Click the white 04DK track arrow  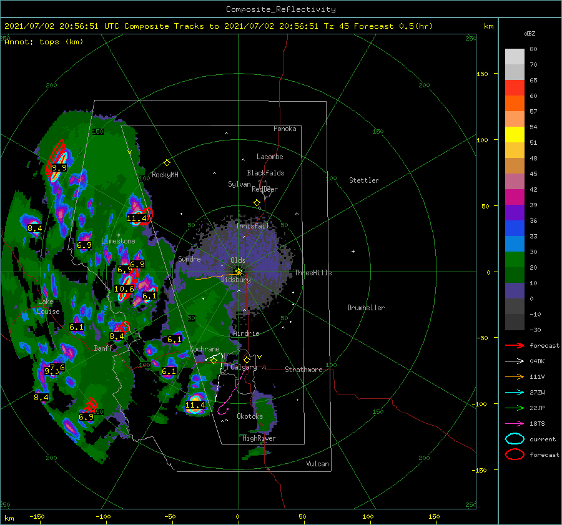pyautogui.click(x=515, y=361)
